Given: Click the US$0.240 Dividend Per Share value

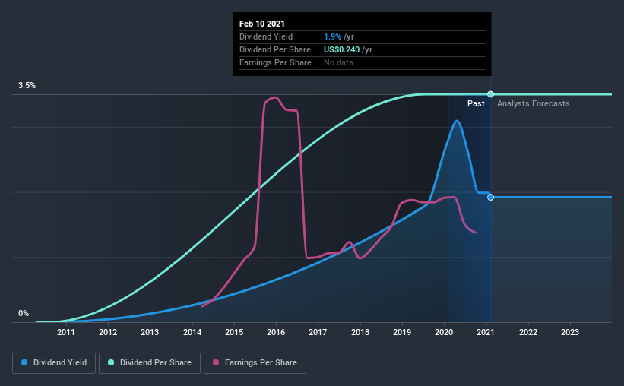Looking at the screenshot, I should pos(341,49).
